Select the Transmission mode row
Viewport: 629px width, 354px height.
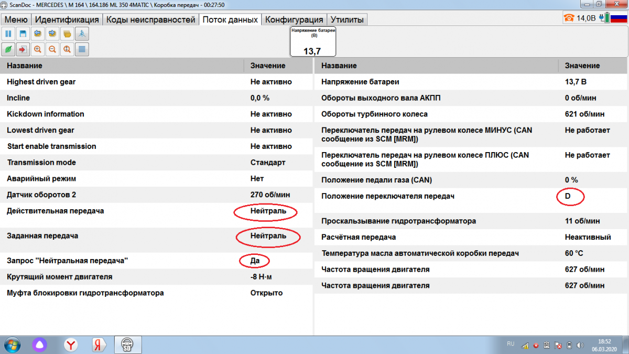(x=157, y=163)
